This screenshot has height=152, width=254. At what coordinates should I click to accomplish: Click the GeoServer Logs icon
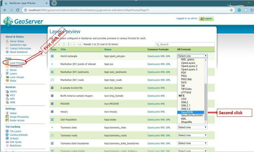[7, 45]
